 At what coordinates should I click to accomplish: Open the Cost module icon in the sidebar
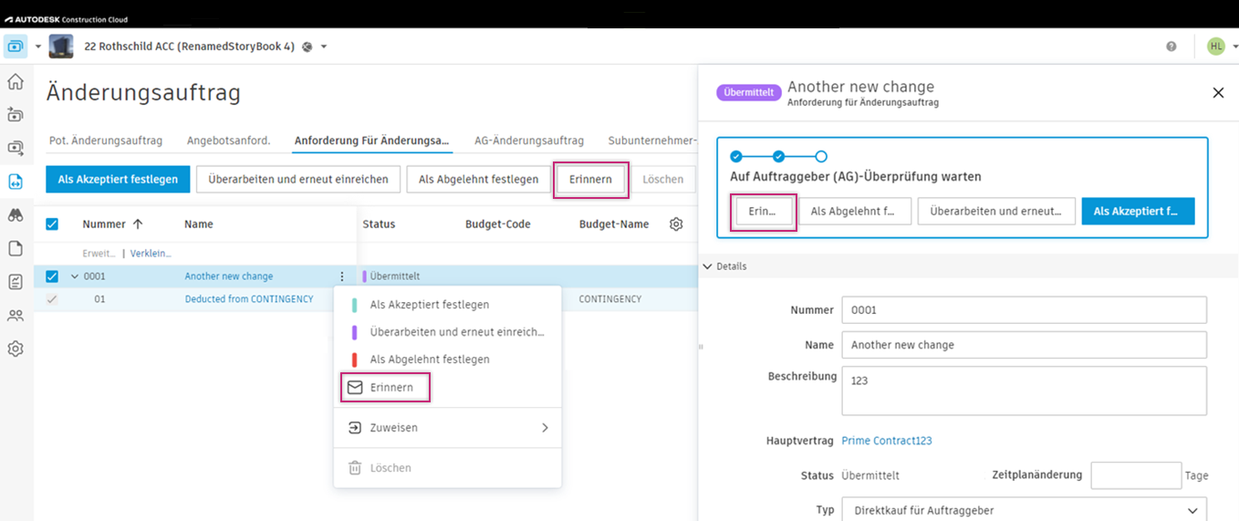[x=16, y=147]
